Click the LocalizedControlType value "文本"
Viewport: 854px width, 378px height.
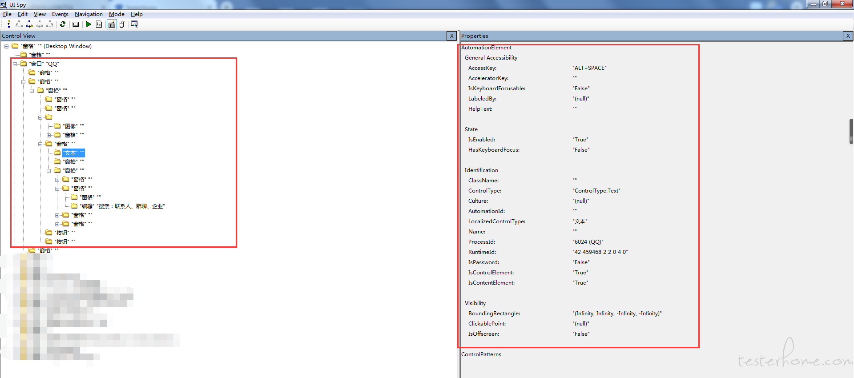580,221
